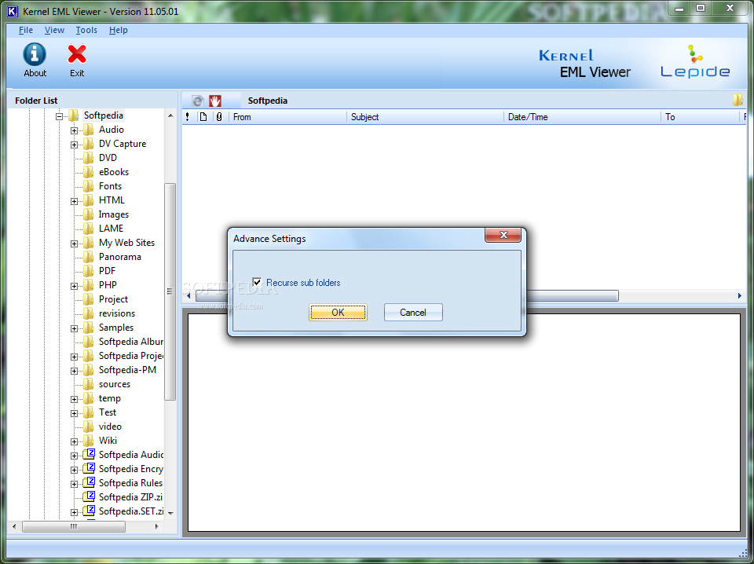Screen dimensions: 754x564
Task: Click the document type column icon
Action: 203,117
